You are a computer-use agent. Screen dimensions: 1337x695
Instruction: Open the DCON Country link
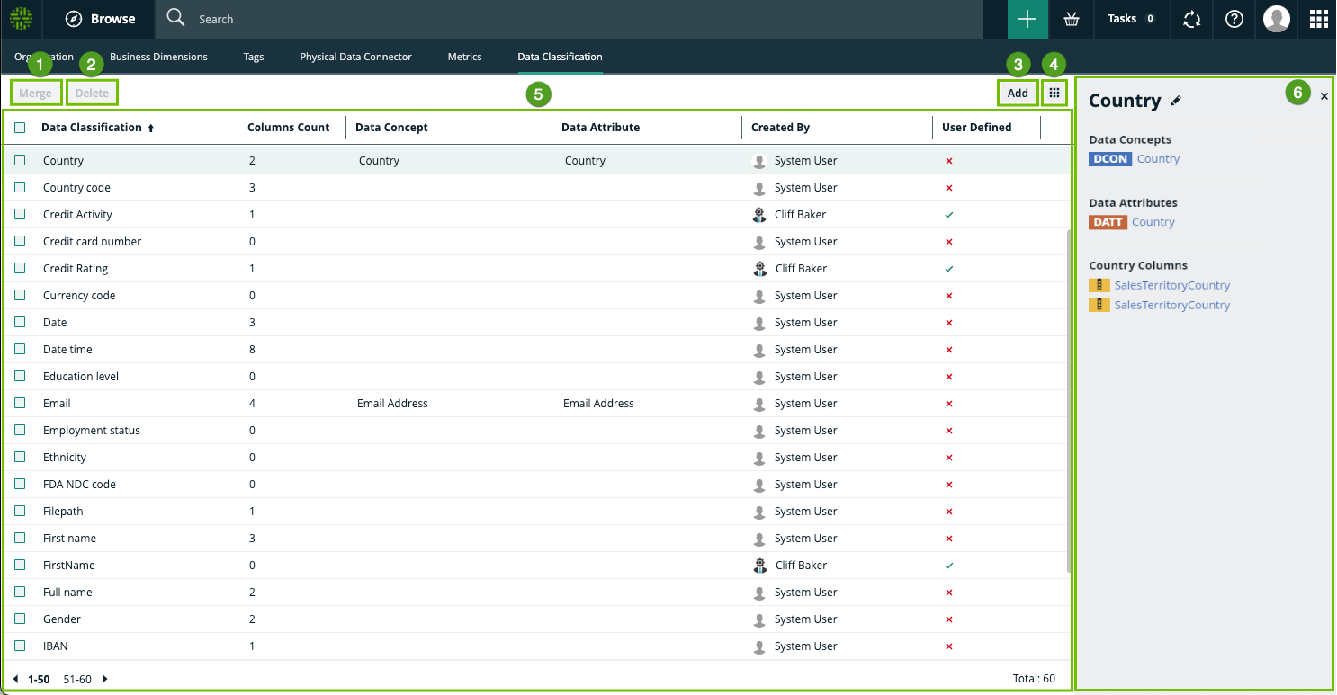pyautogui.click(x=1158, y=159)
